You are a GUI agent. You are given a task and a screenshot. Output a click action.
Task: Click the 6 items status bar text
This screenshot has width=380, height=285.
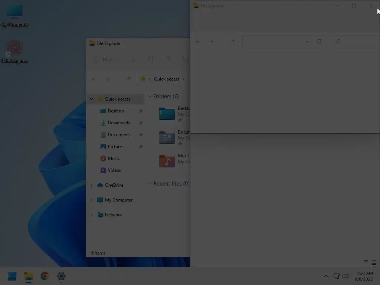coord(98,253)
